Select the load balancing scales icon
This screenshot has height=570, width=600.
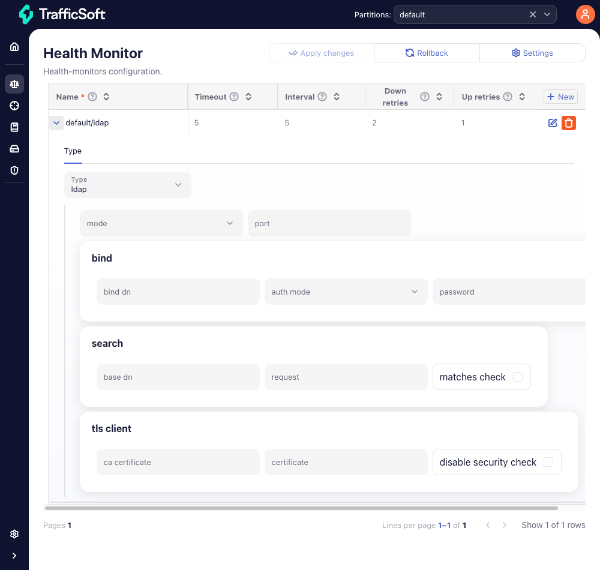[x=14, y=84]
